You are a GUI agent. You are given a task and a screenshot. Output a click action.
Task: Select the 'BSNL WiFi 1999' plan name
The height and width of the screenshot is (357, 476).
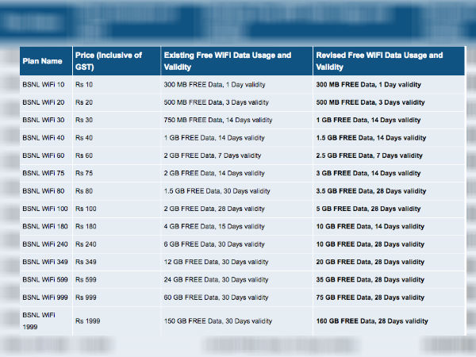tap(39, 321)
